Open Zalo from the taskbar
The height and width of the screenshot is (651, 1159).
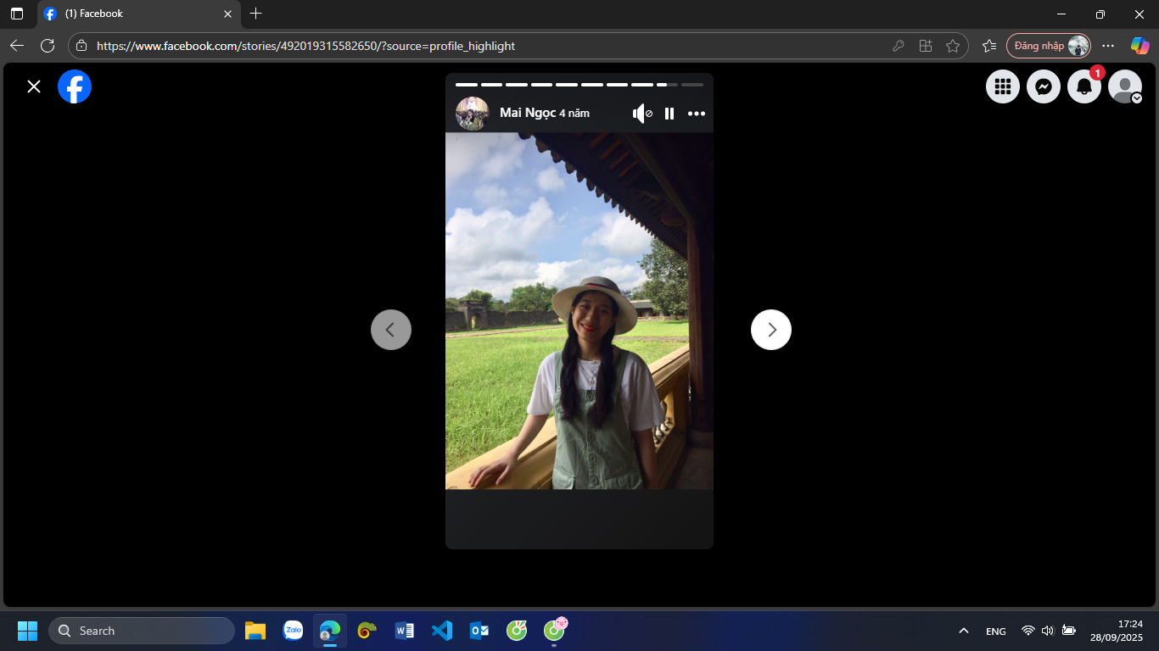pos(293,631)
